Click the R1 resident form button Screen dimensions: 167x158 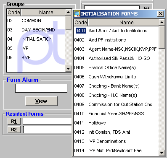coord(14,121)
